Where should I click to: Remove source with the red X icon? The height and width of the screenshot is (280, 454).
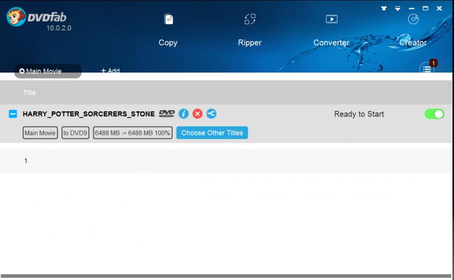[197, 114]
